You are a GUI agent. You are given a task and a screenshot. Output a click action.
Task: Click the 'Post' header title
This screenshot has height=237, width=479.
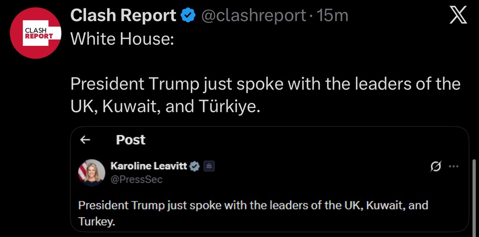(x=131, y=140)
